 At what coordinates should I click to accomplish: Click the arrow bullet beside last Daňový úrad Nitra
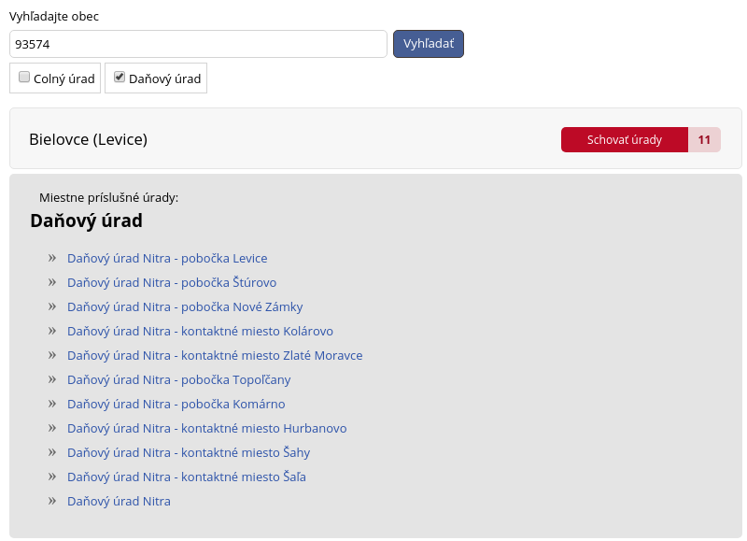click(52, 501)
